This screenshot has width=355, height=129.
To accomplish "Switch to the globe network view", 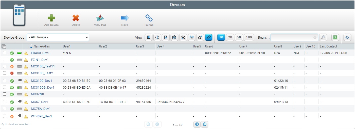I will pos(200,37).
